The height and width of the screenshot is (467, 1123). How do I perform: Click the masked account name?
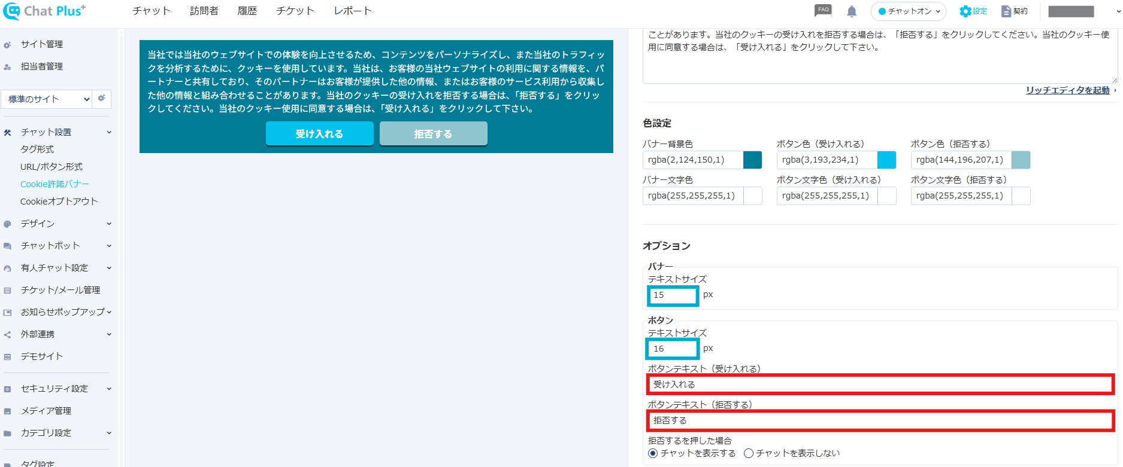[1071, 11]
